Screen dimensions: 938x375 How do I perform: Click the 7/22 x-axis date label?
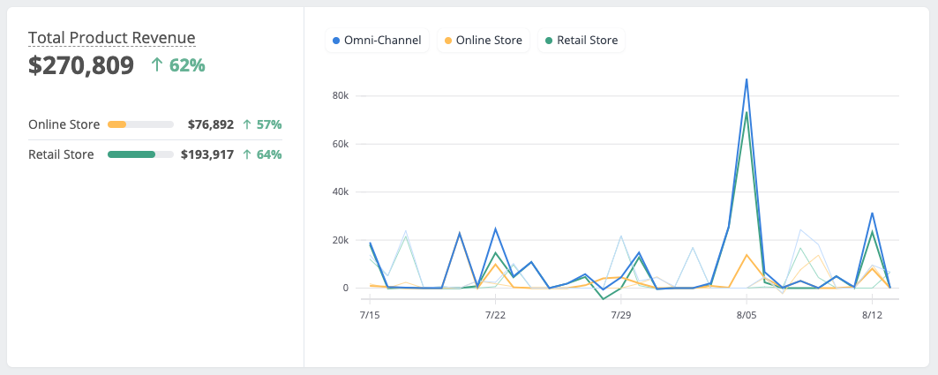[x=495, y=315]
